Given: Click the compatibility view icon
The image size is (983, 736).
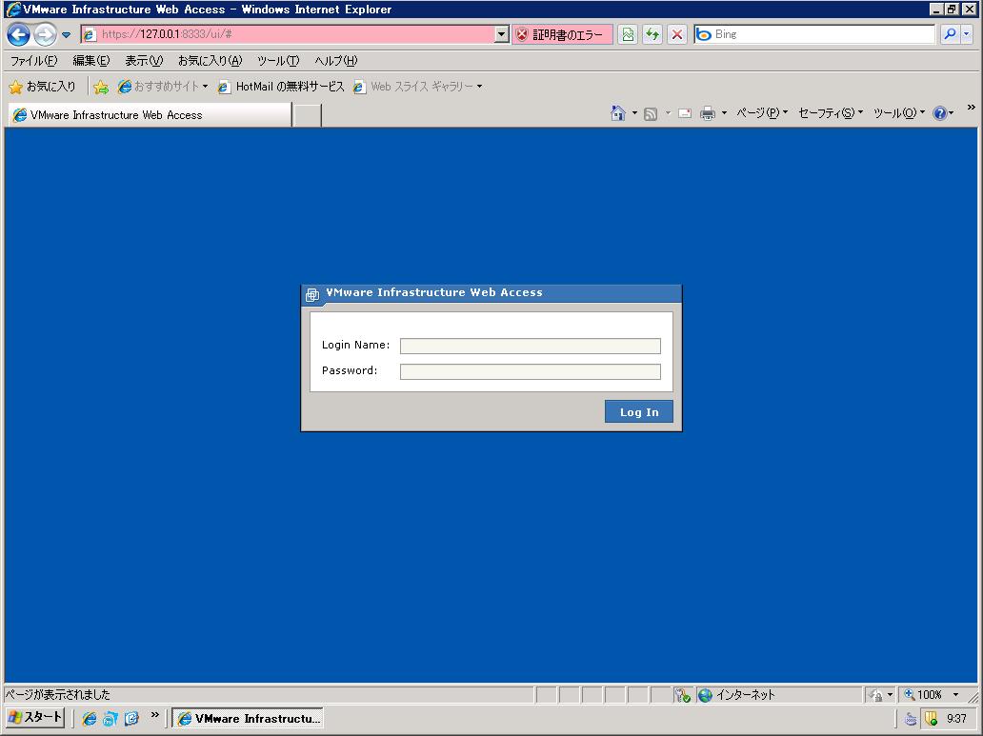Looking at the screenshot, I should pos(628,34).
